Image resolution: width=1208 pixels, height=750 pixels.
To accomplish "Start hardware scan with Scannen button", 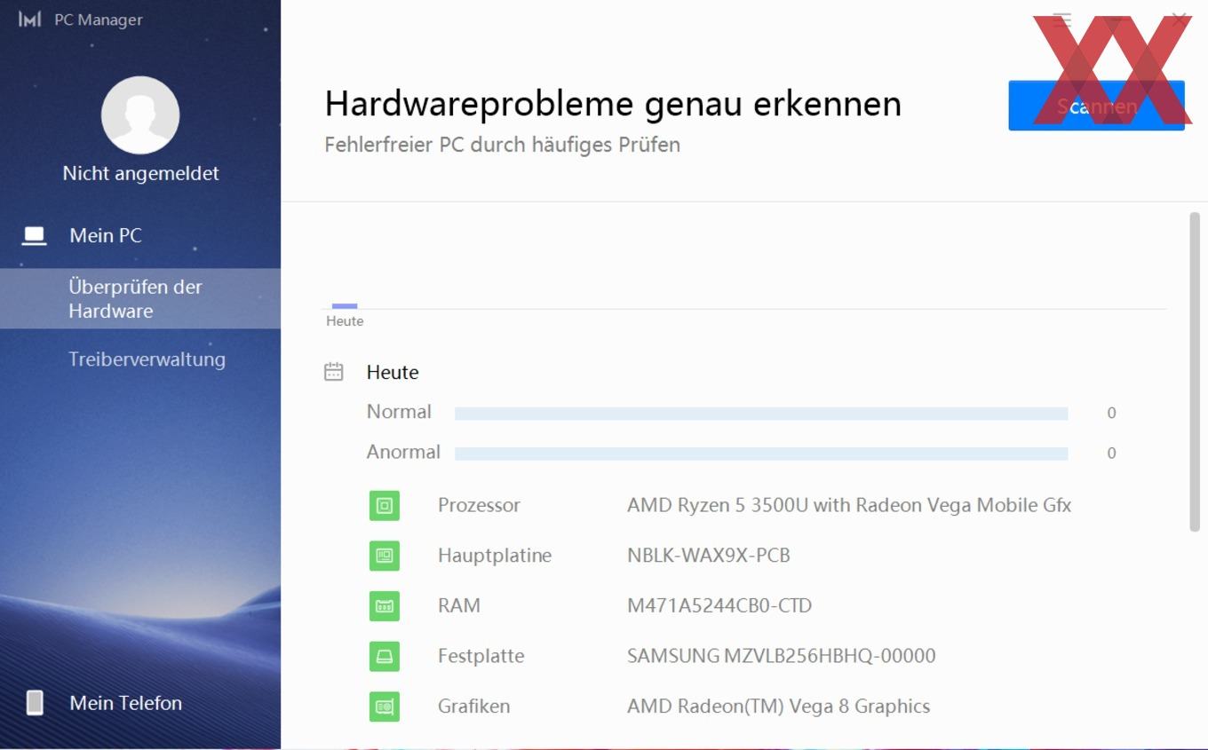I will 1096,106.
